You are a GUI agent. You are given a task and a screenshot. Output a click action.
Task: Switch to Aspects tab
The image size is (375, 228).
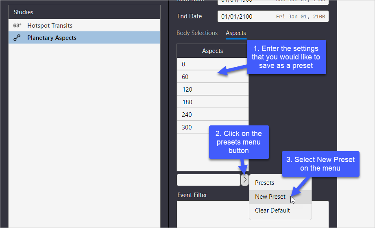click(x=236, y=33)
